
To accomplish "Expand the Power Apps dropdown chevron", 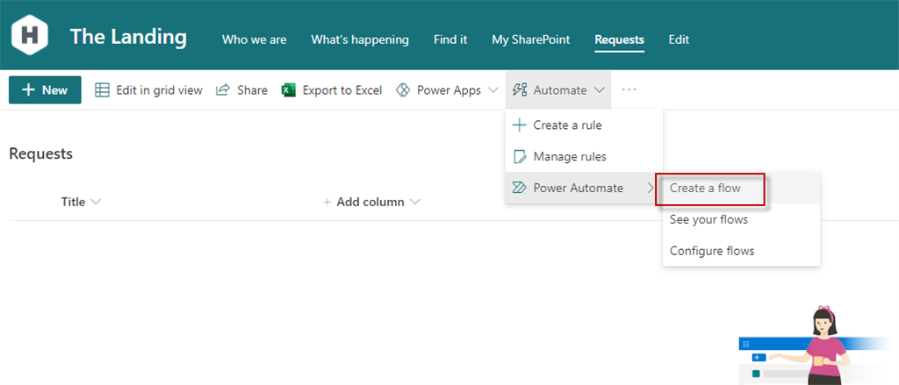I will [493, 90].
